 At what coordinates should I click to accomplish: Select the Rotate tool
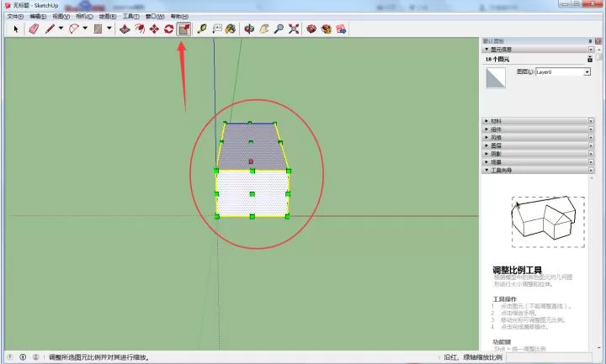point(169,29)
